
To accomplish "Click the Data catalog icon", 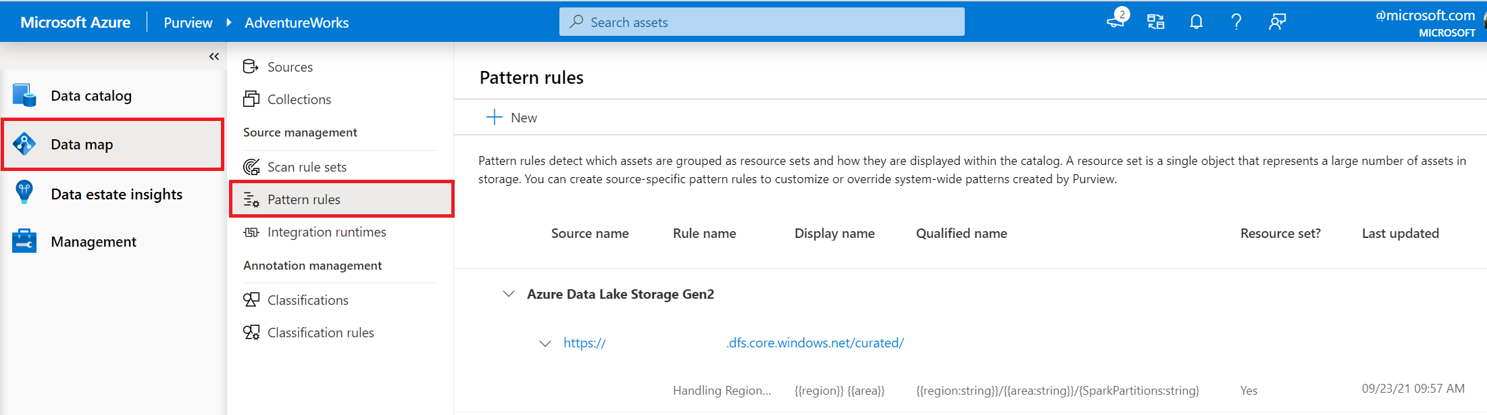I will pos(24,95).
